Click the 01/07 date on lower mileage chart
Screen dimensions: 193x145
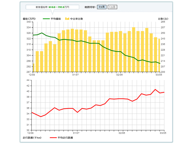[x=76, y=133]
